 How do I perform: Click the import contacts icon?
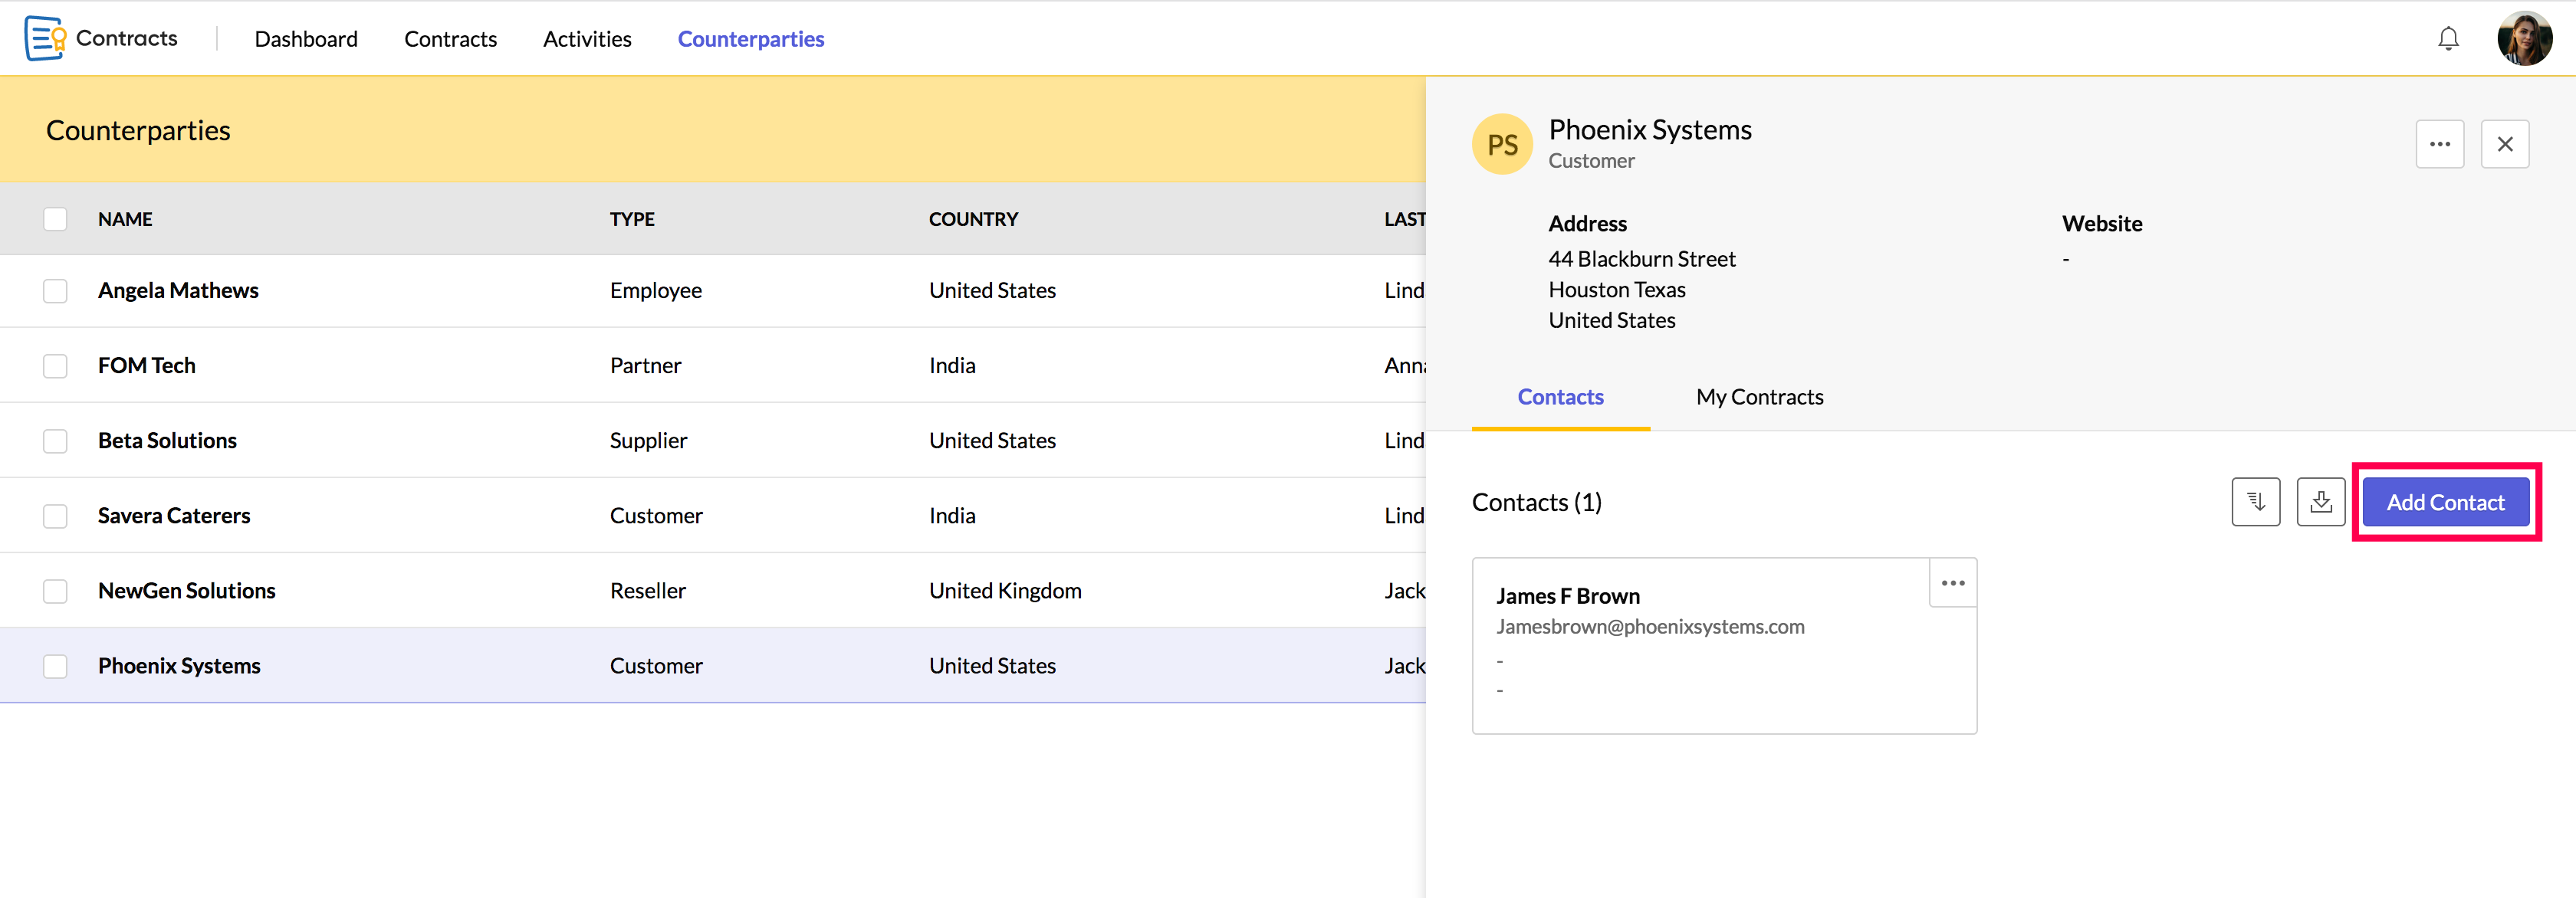pyautogui.click(x=2320, y=501)
